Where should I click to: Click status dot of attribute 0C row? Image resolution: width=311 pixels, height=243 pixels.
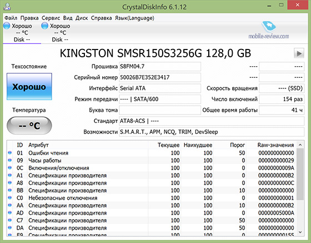click(x=10, y=168)
